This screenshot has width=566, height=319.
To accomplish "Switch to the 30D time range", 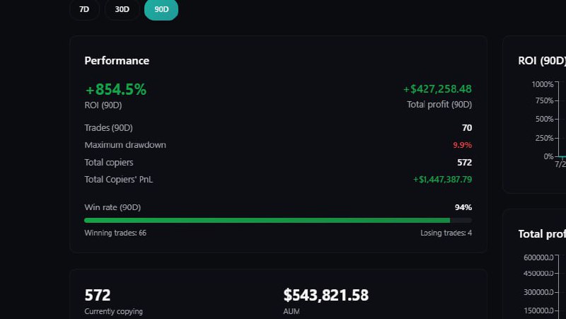I will click(122, 9).
